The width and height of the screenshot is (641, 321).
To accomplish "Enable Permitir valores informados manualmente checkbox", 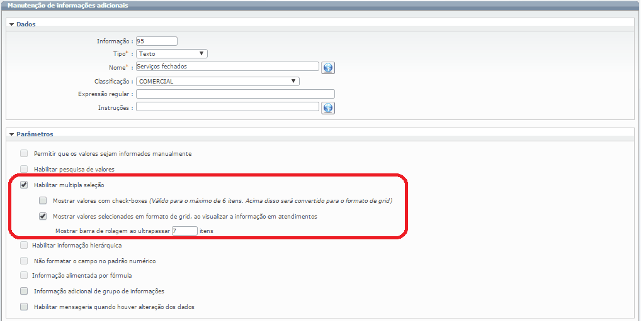I will tap(24, 153).
